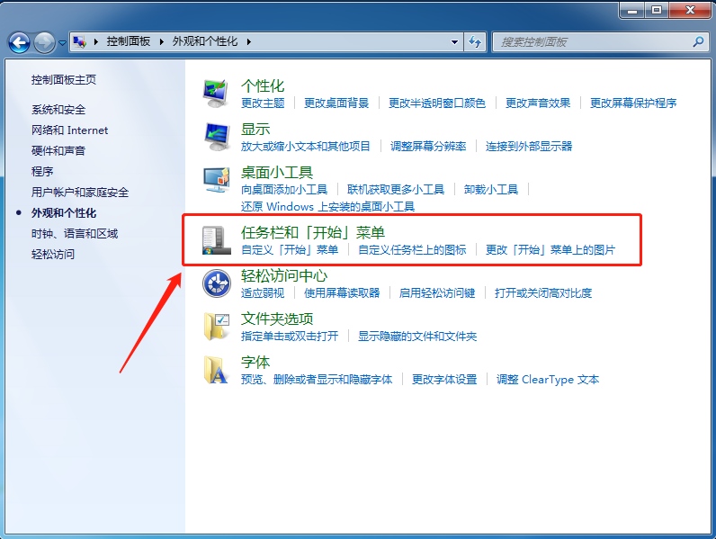Open the 个性化 heading link
This screenshot has height=539, width=716.
[263, 85]
